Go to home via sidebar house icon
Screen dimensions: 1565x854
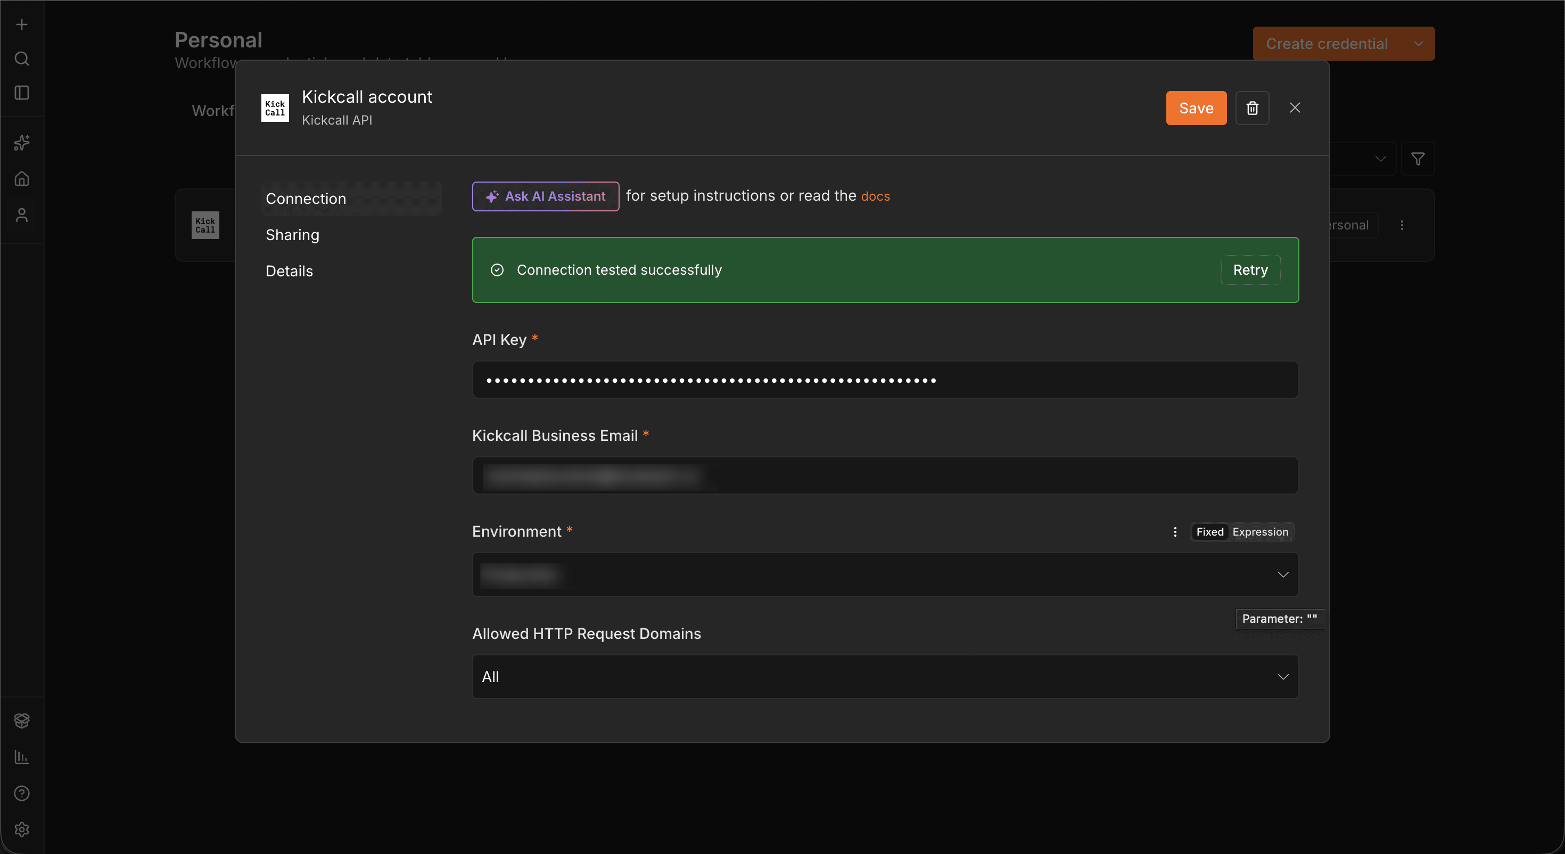22,179
